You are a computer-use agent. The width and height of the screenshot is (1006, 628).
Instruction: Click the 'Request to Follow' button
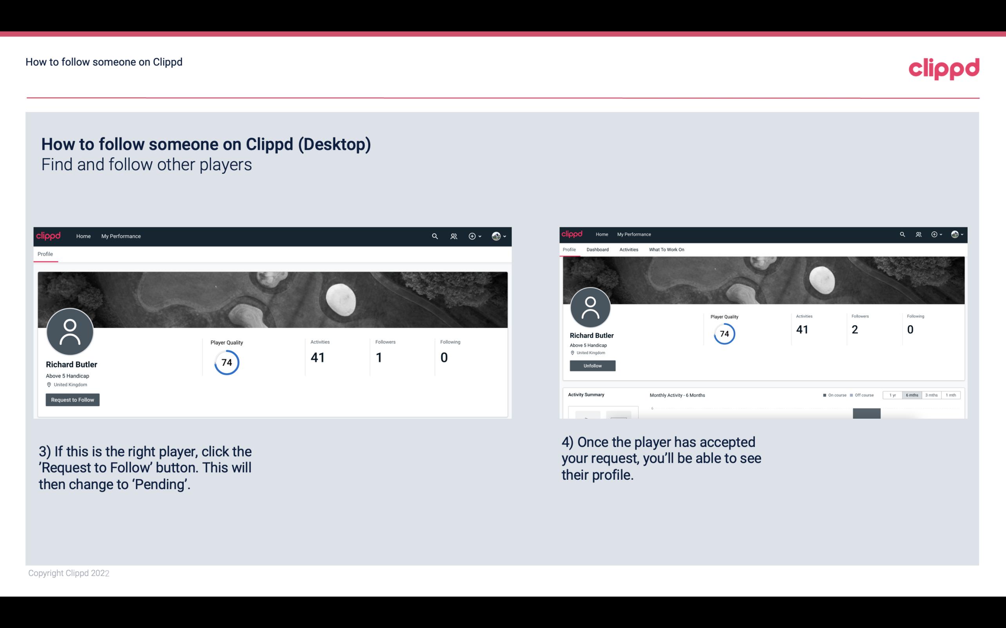click(x=72, y=399)
